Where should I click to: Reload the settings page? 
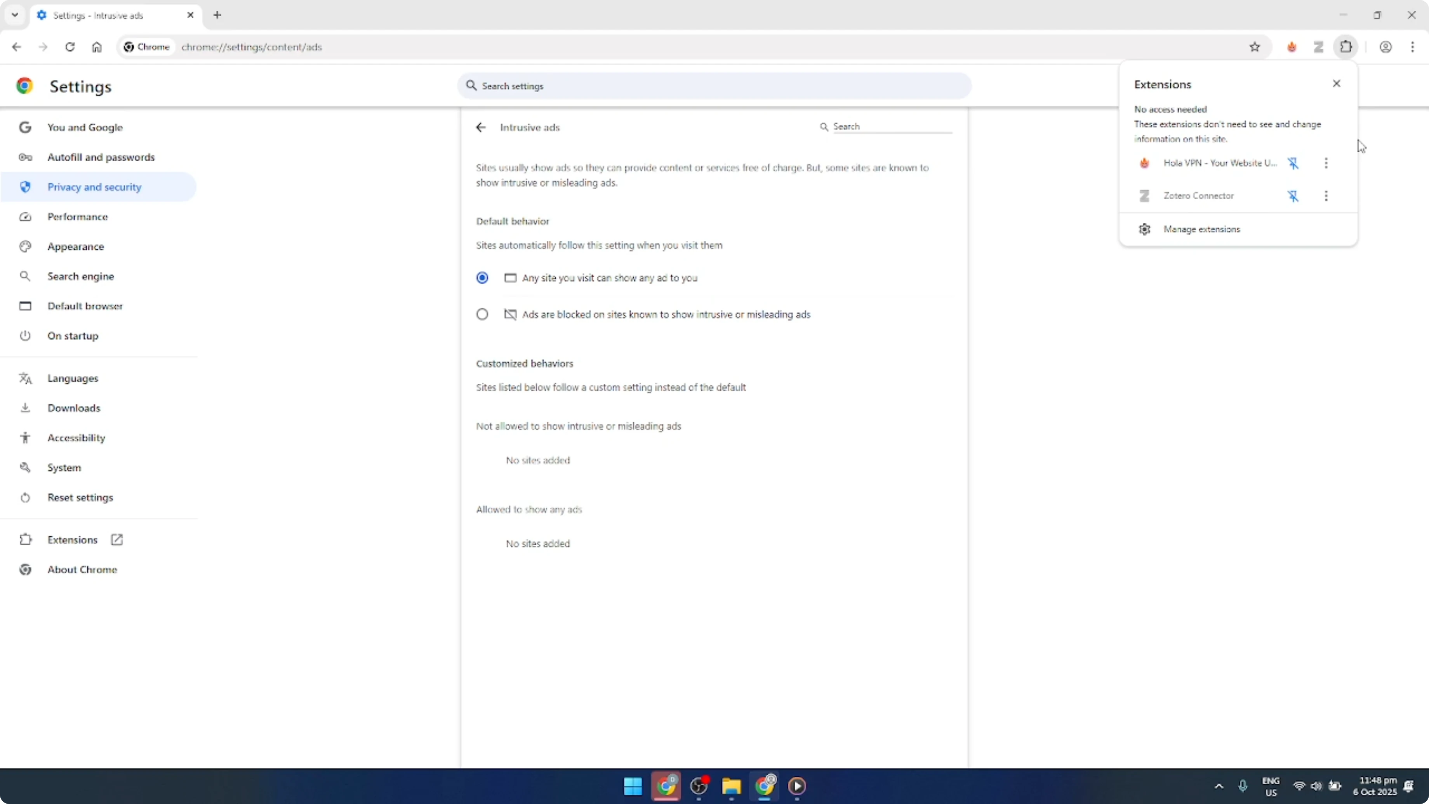pyautogui.click(x=70, y=47)
